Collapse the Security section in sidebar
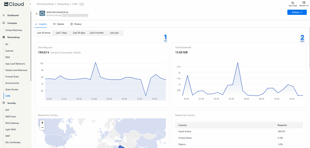 click(12, 103)
